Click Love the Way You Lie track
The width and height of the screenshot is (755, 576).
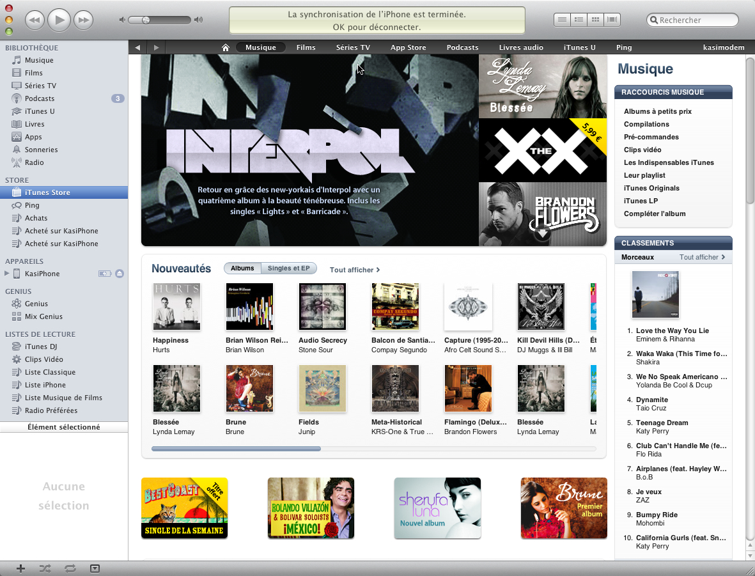tap(672, 331)
